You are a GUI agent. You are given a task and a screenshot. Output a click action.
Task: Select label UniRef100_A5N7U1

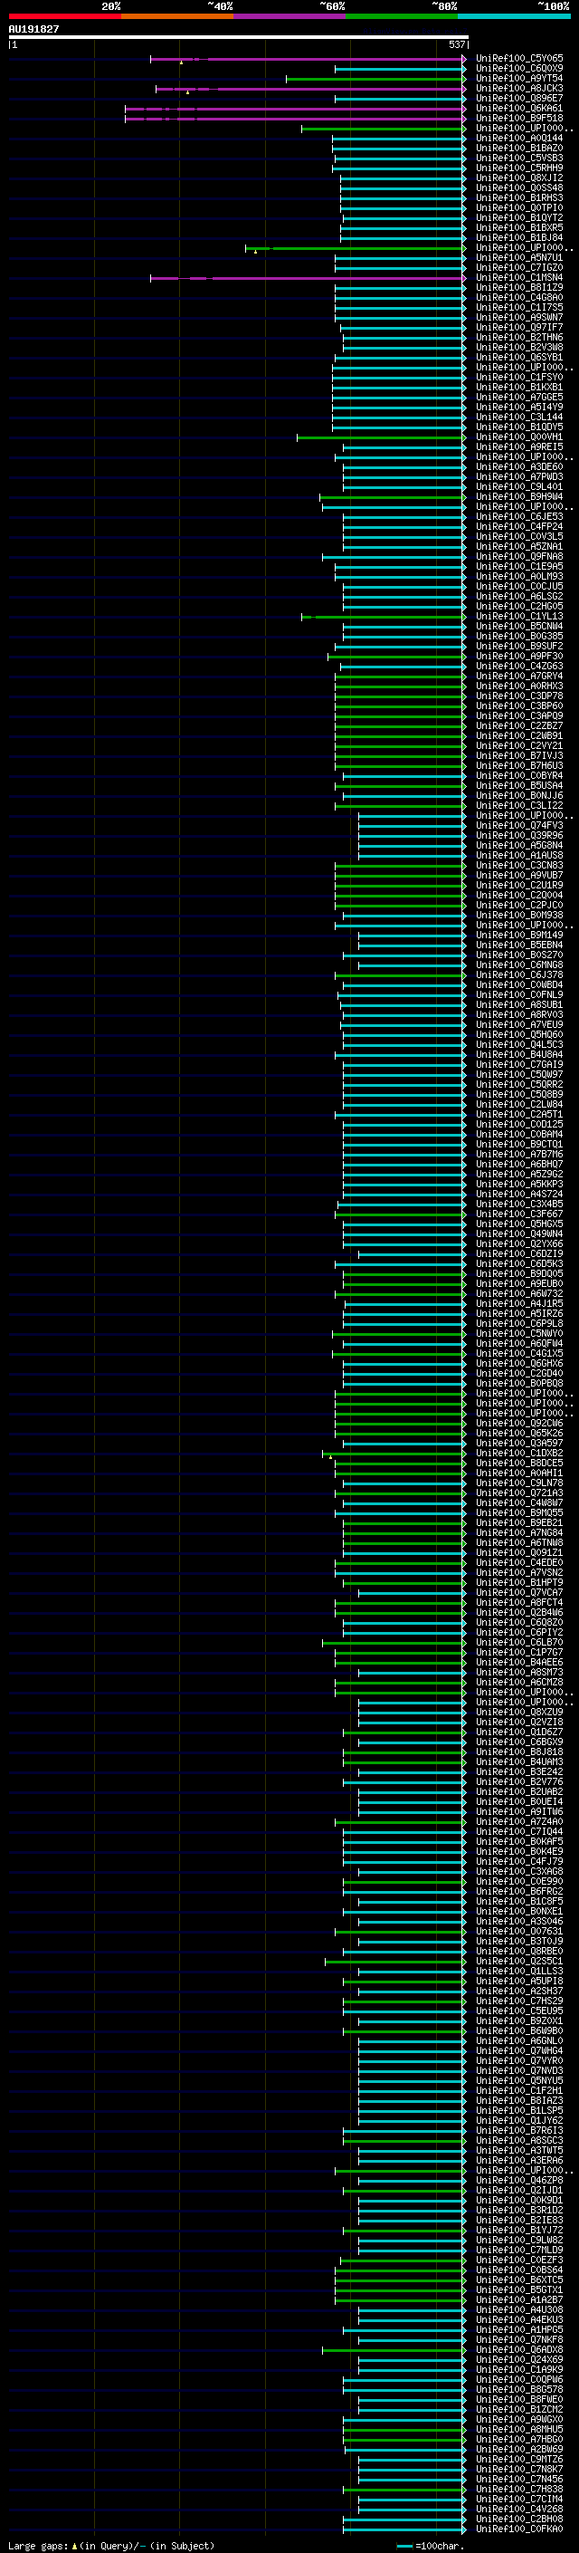518,258
